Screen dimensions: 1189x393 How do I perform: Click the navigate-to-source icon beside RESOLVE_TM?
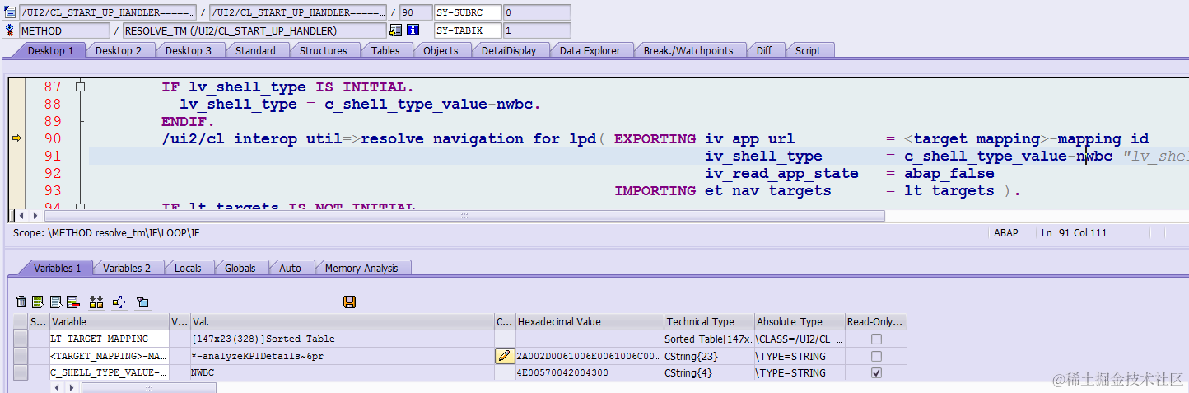(395, 30)
